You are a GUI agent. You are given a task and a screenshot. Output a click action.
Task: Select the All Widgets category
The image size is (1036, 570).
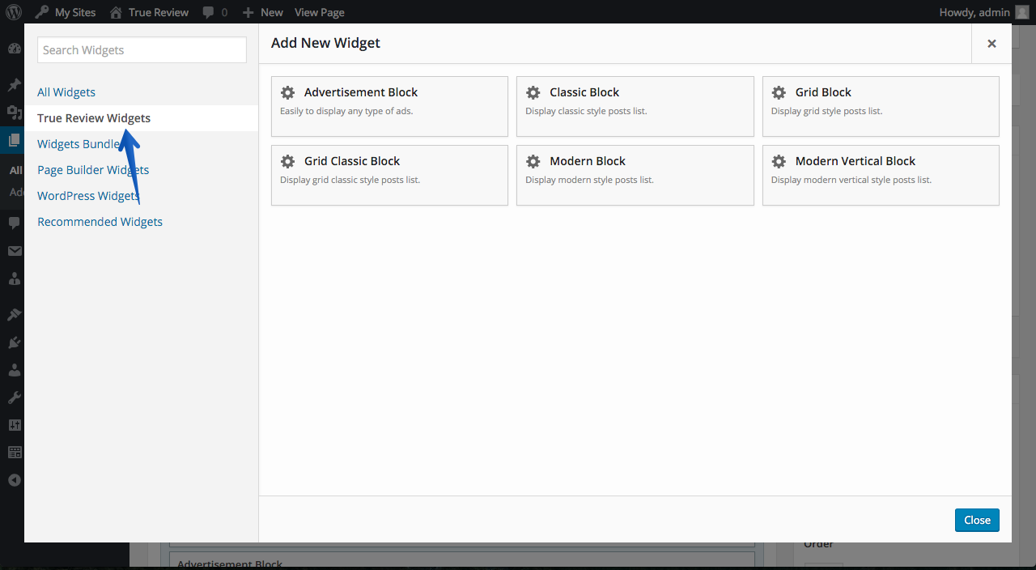pos(66,92)
